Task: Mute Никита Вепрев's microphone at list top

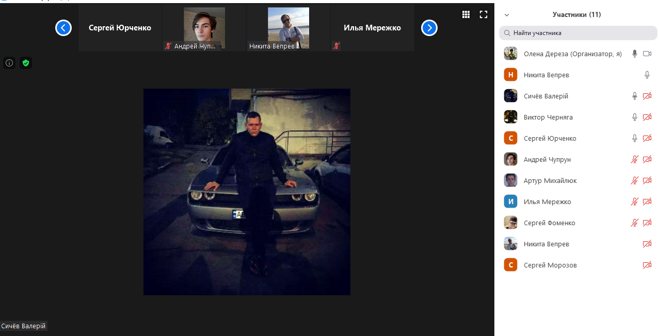Action: tap(647, 75)
